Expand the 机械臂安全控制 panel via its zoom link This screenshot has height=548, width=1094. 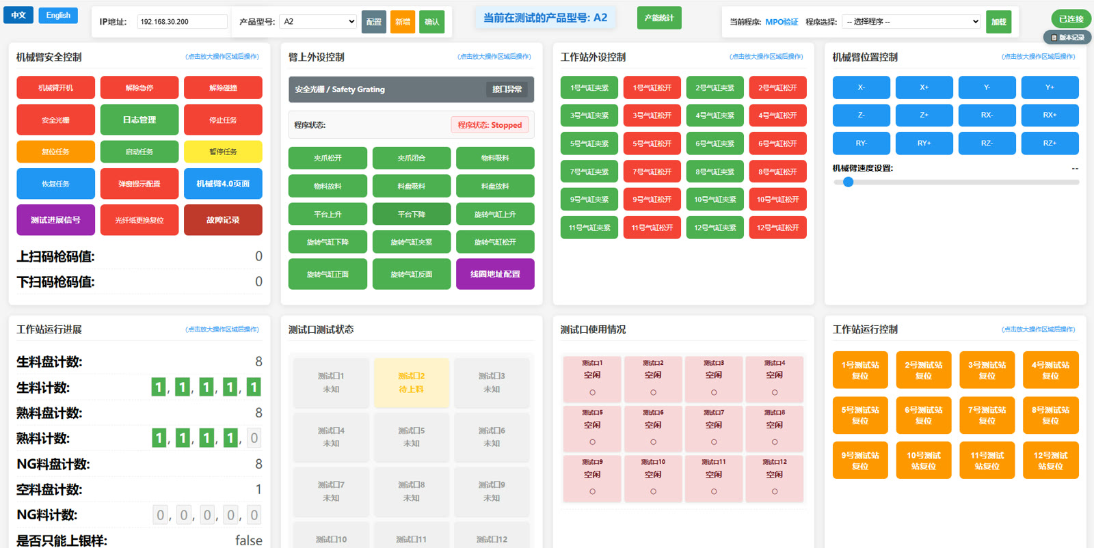coord(222,57)
